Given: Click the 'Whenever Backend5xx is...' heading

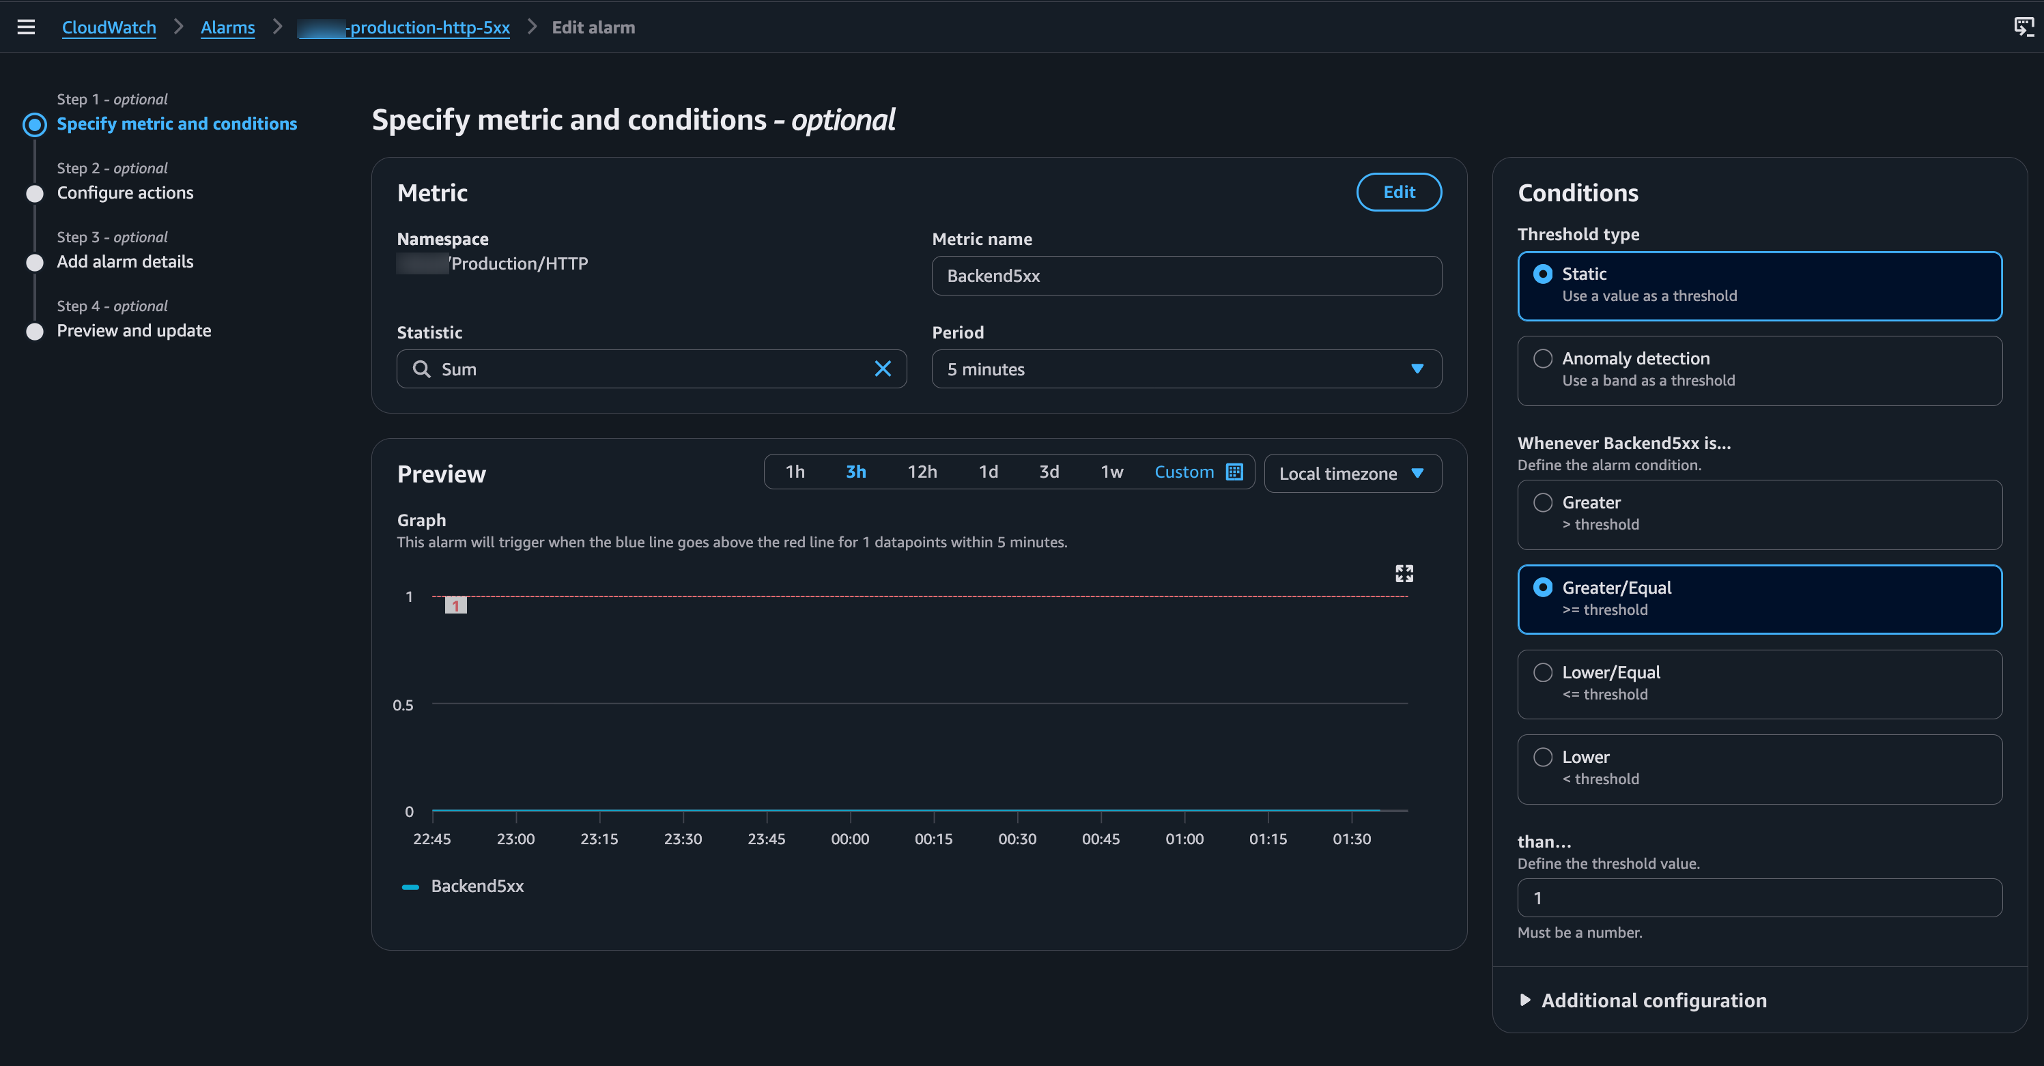Looking at the screenshot, I should (1624, 444).
